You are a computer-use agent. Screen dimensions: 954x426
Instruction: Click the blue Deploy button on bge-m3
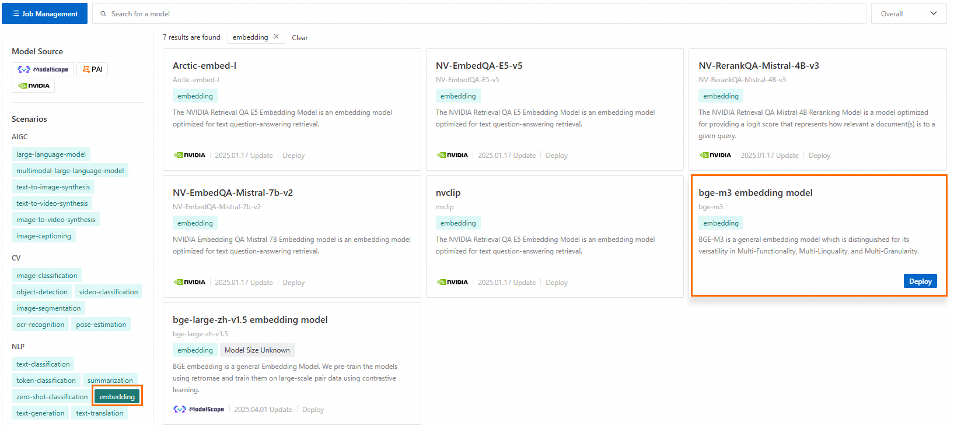pyautogui.click(x=920, y=281)
